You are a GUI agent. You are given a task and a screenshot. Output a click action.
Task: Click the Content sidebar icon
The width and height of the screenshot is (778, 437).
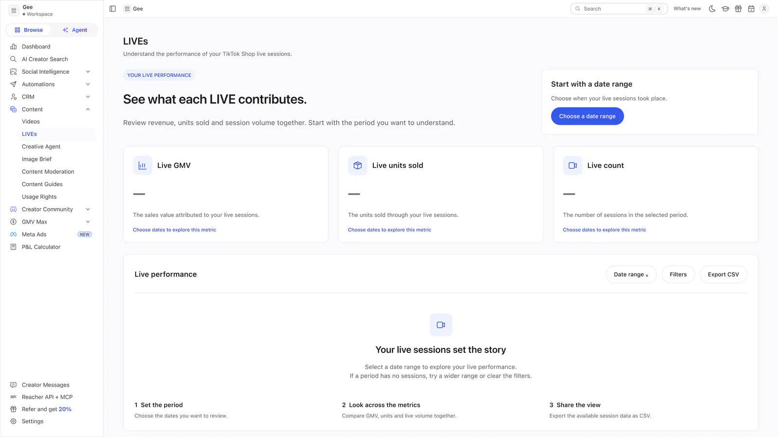click(x=14, y=109)
